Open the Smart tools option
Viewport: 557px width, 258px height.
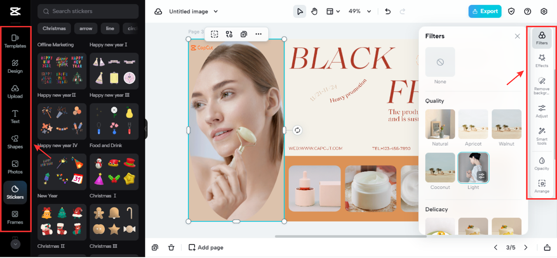pyautogui.click(x=542, y=136)
